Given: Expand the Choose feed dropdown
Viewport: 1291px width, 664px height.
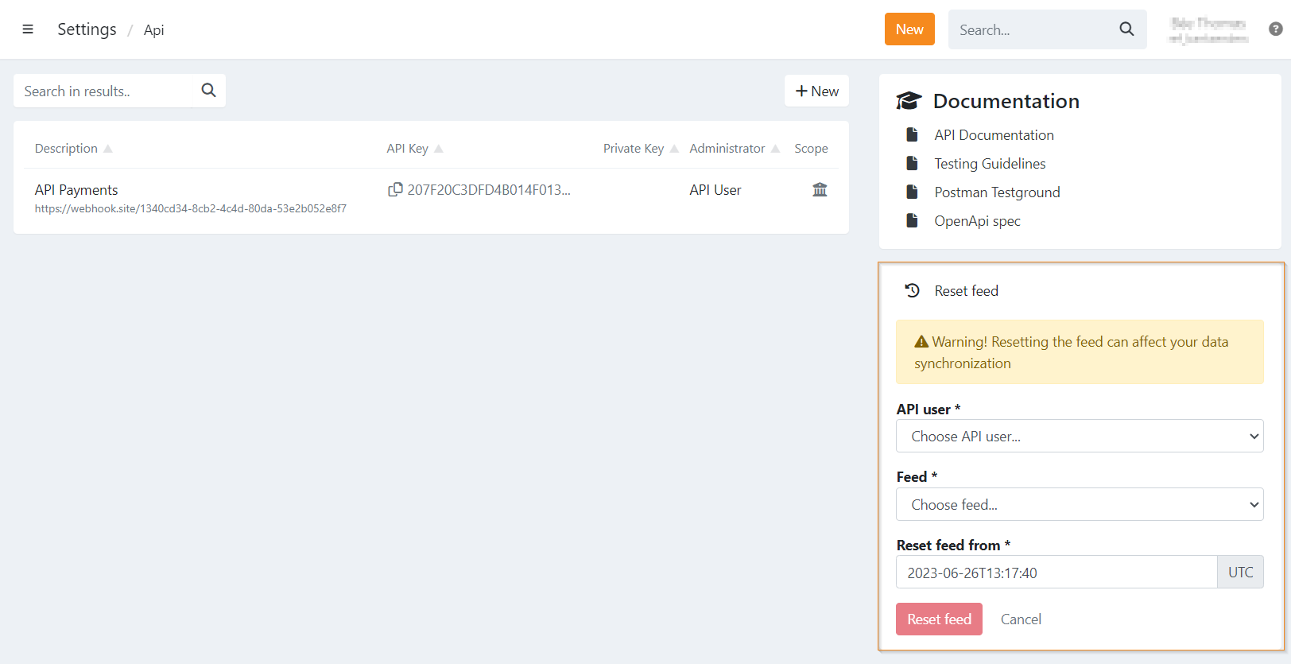Looking at the screenshot, I should pyautogui.click(x=1079, y=505).
